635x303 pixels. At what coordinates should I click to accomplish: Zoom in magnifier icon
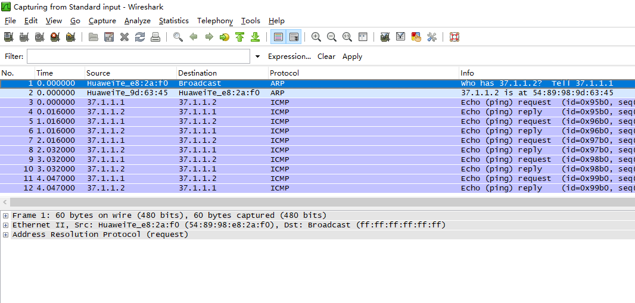[316, 38]
